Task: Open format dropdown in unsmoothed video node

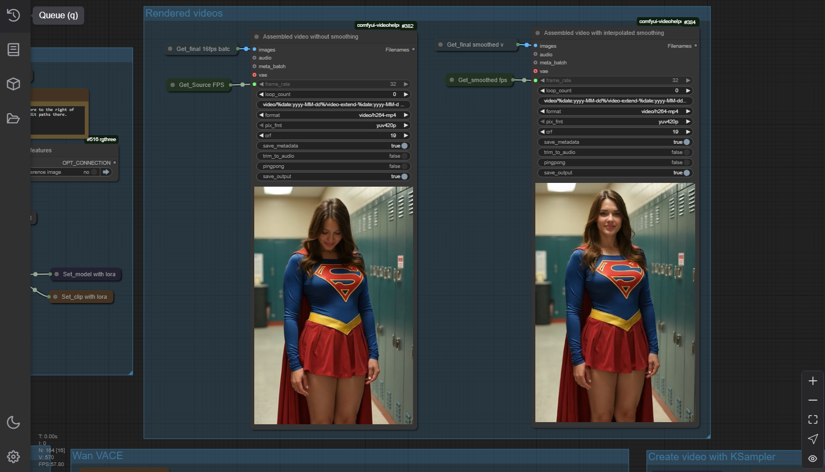Action: pos(334,115)
